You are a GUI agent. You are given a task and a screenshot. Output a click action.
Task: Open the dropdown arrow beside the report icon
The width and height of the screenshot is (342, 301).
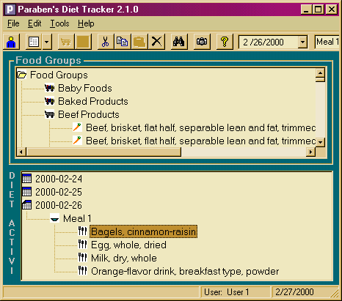pos(46,42)
